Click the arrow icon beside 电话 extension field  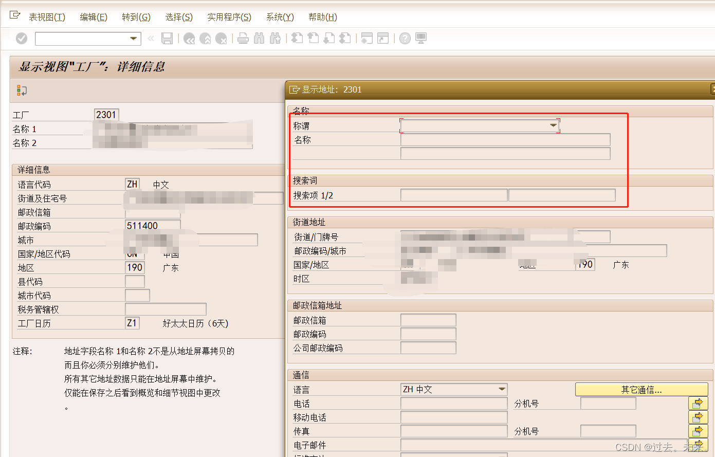698,404
